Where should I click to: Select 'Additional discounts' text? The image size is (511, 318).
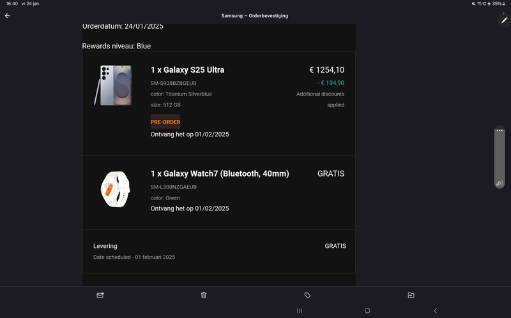[320, 94]
